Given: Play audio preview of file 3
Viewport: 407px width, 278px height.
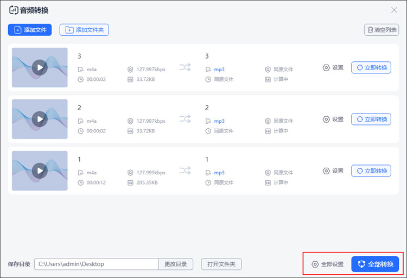Looking at the screenshot, I should (40, 67).
